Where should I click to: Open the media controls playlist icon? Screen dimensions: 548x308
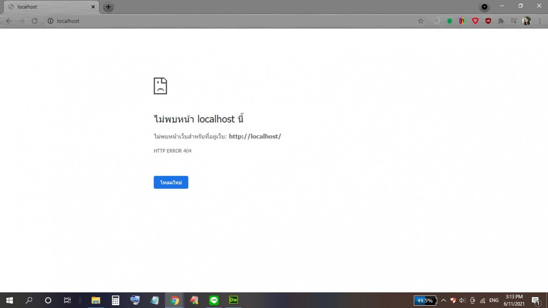[513, 21]
